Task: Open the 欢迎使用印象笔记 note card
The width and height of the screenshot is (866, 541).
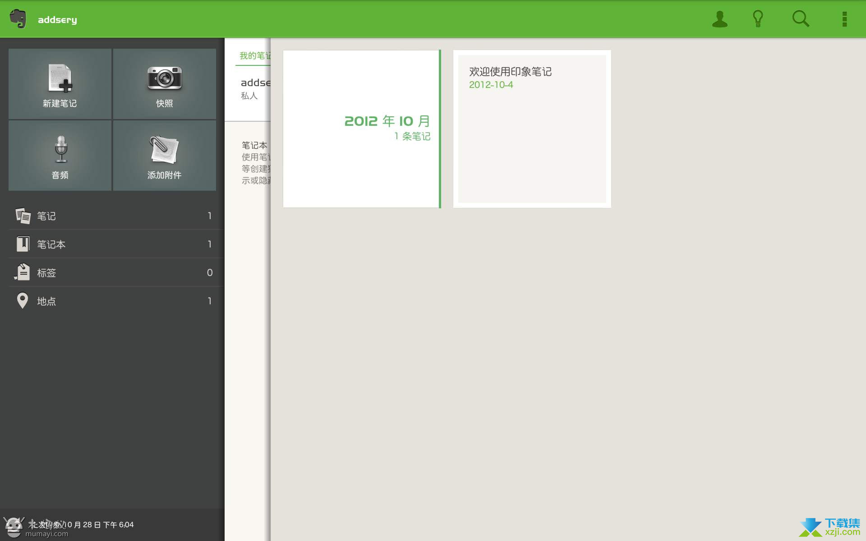Action: [532, 129]
